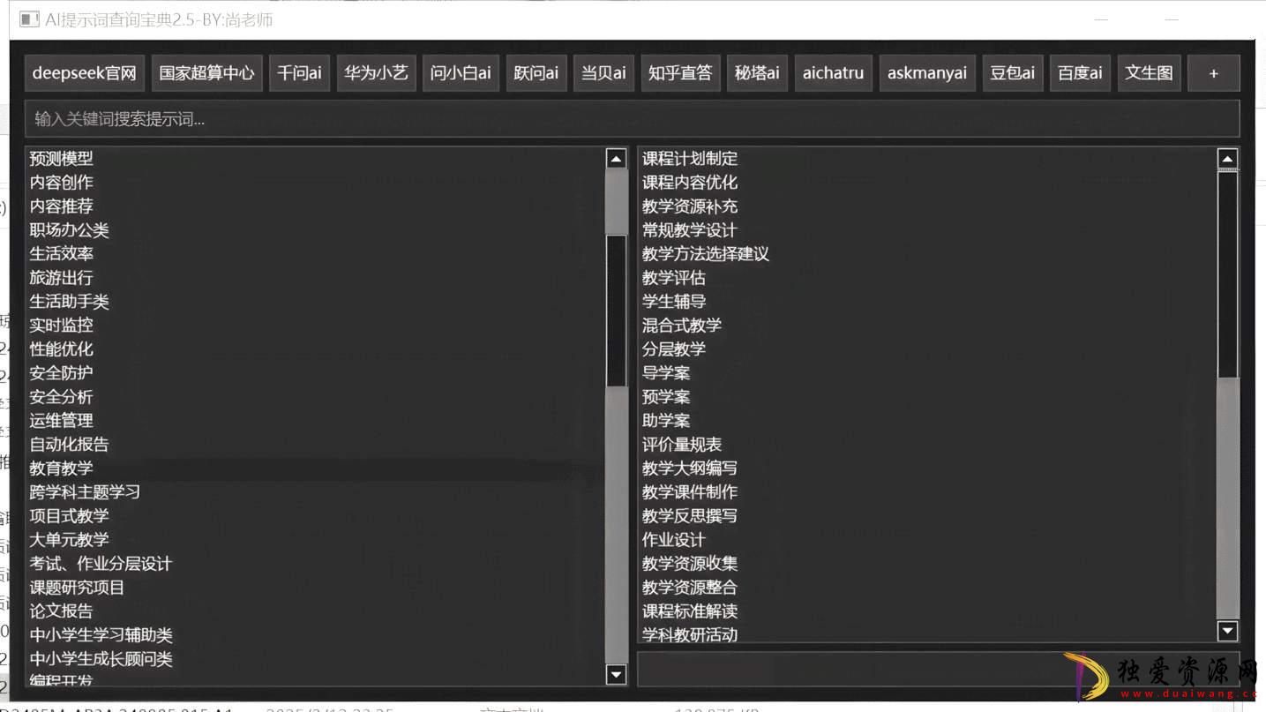Viewport: 1266px width, 712px height.
Task: Open the deepseek官网 shortcut button
Action: click(x=85, y=73)
